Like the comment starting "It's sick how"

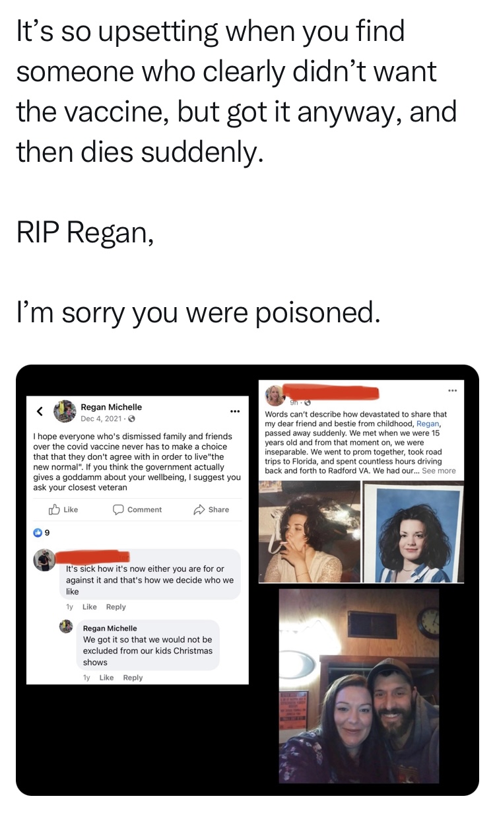[x=90, y=607]
